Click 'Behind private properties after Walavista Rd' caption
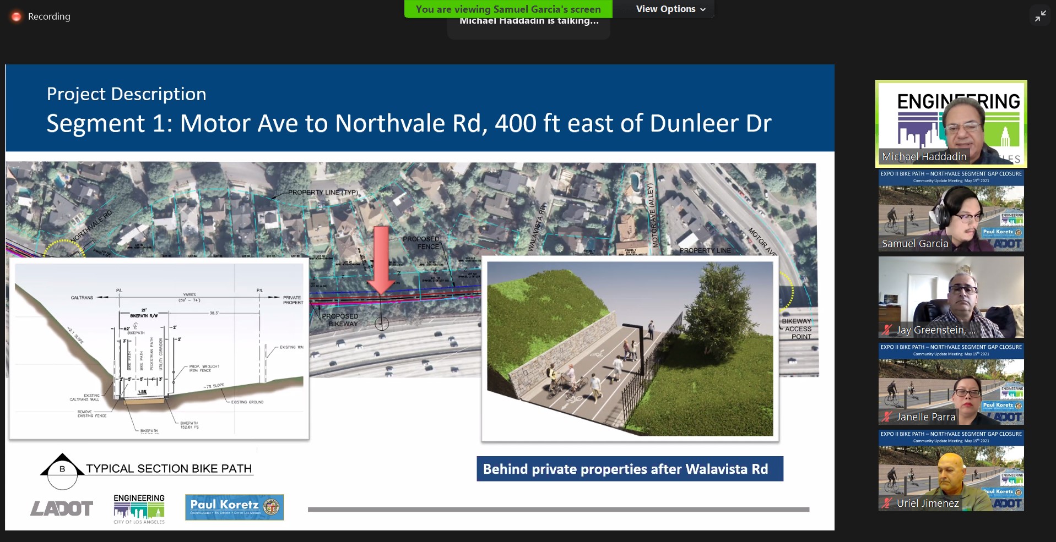 pyautogui.click(x=630, y=469)
